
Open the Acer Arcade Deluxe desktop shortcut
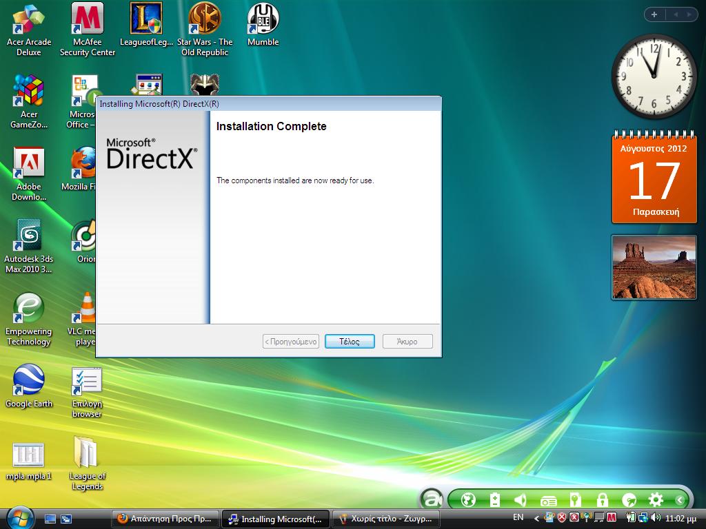[x=29, y=30]
